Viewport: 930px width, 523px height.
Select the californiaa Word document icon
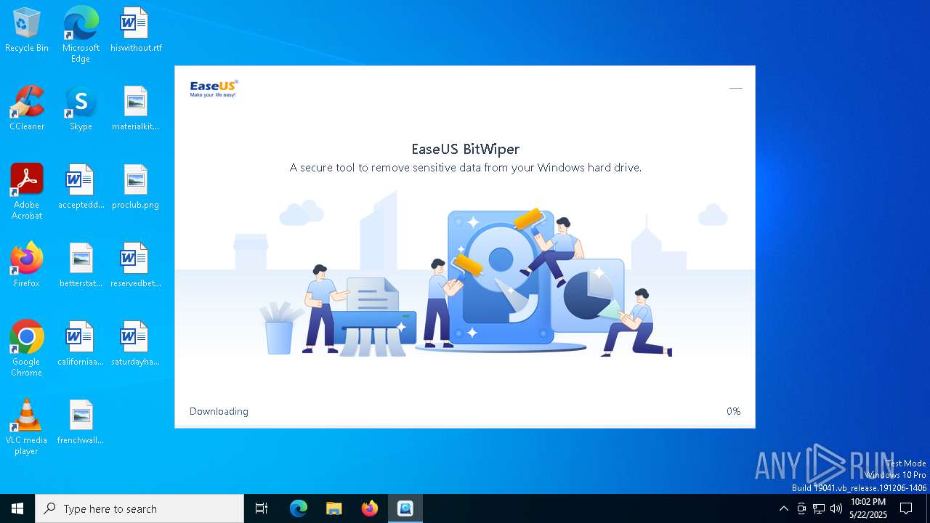tap(81, 344)
